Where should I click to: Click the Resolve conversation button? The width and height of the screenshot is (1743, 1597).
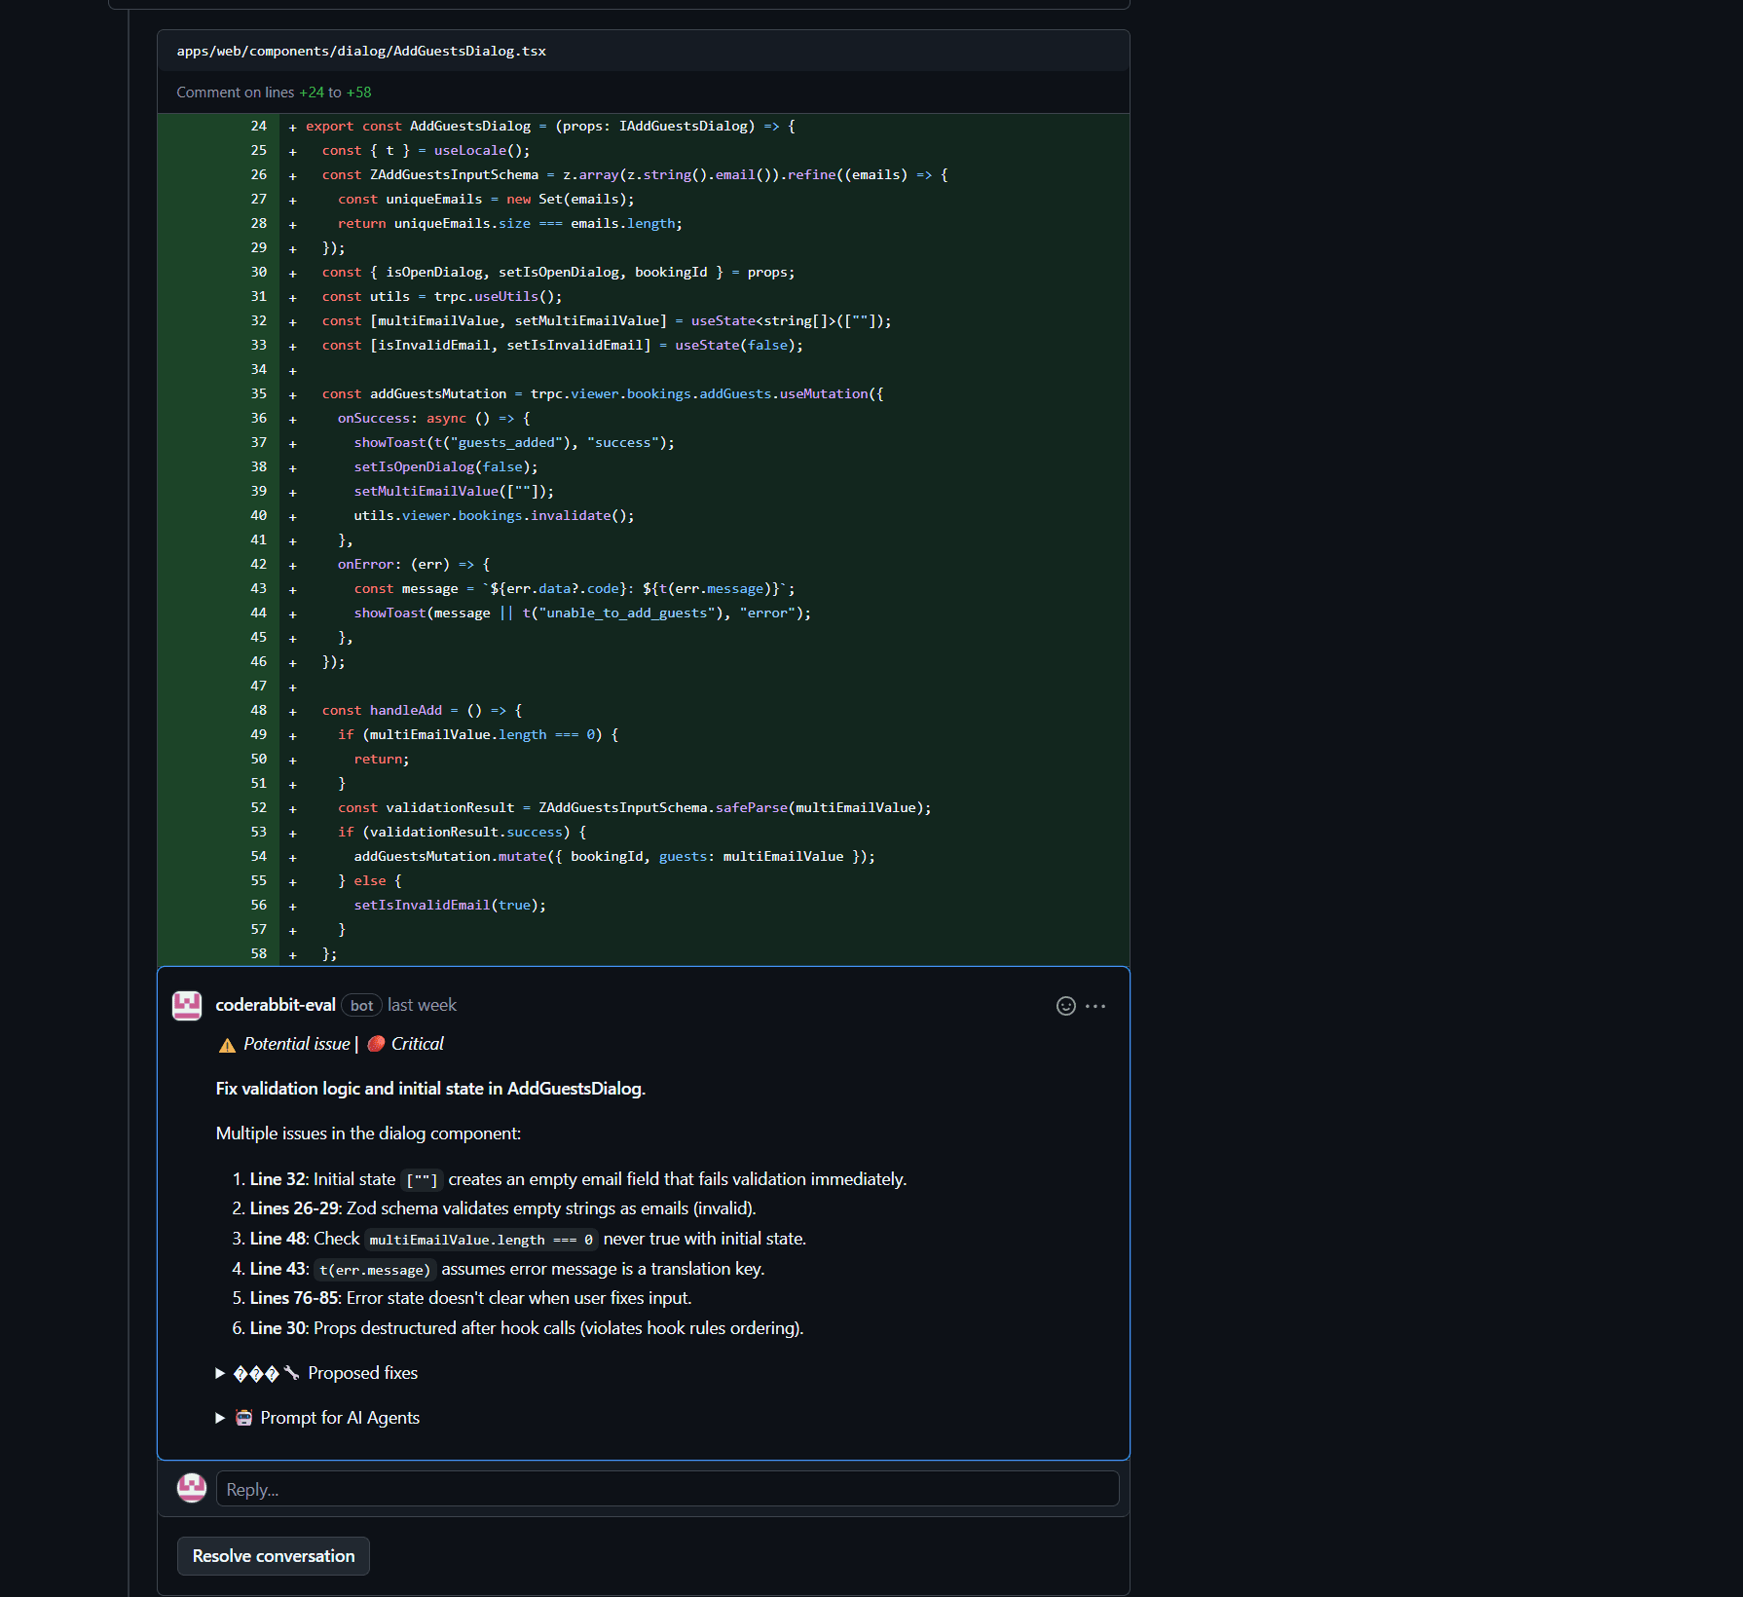click(x=274, y=1556)
